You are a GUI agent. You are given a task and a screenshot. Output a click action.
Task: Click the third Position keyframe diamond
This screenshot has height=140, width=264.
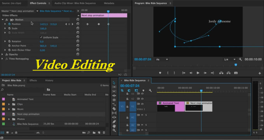[x=108, y=24]
